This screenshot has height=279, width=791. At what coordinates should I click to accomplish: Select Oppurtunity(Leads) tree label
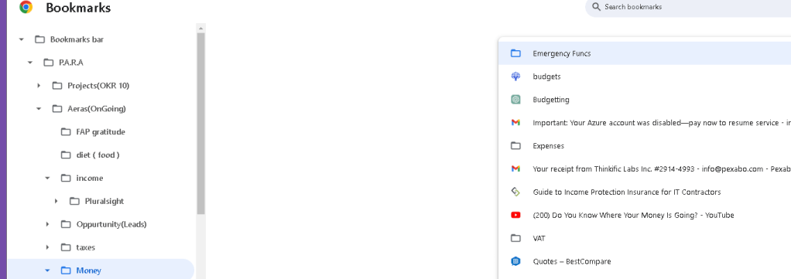point(111,224)
